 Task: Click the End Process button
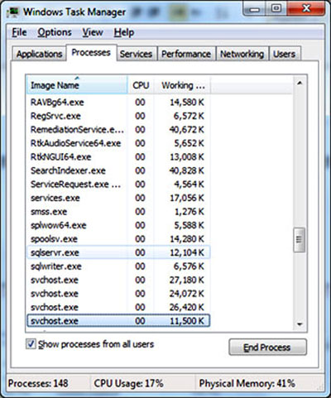pos(267,348)
